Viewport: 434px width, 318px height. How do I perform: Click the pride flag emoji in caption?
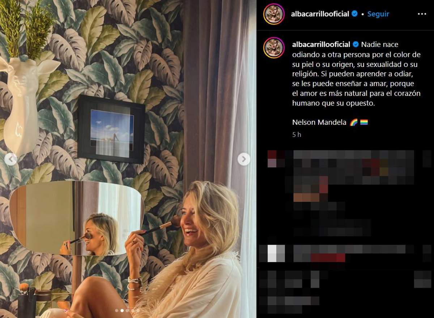[x=364, y=123]
